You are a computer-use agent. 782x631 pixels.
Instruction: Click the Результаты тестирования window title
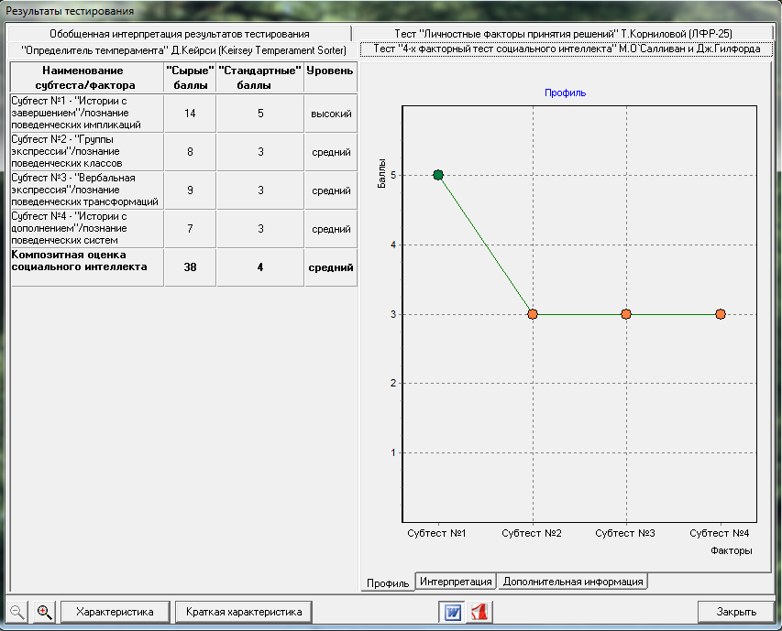pos(70,11)
